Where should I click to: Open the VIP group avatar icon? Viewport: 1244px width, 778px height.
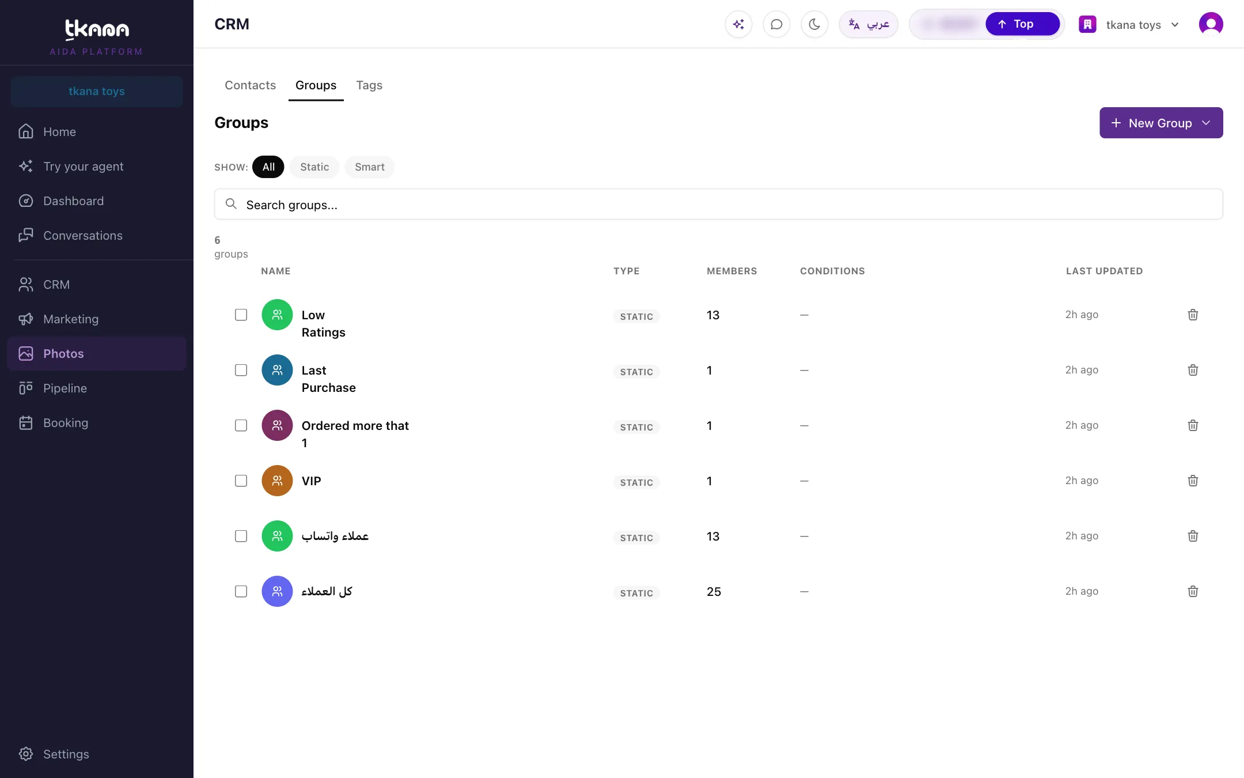click(x=277, y=481)
